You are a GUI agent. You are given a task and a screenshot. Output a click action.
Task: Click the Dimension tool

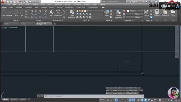click(58, 13)
